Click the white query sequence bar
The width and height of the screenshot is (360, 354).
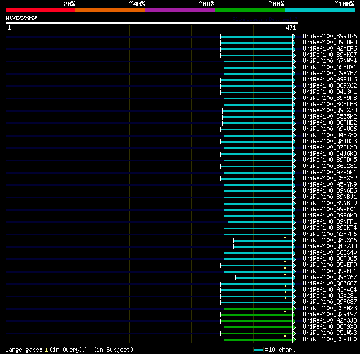coord(152,23)
